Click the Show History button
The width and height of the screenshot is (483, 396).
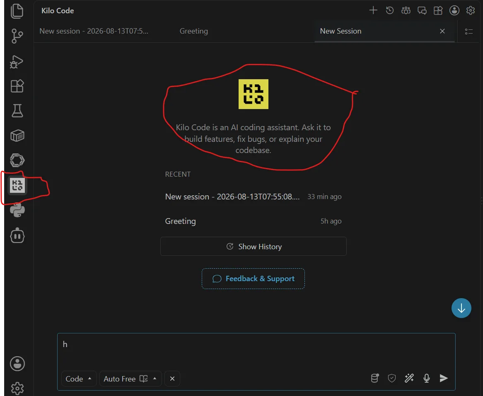(x=254, y=246)
